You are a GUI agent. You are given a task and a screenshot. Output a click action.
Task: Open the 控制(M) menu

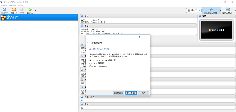[x=12, y=5]
